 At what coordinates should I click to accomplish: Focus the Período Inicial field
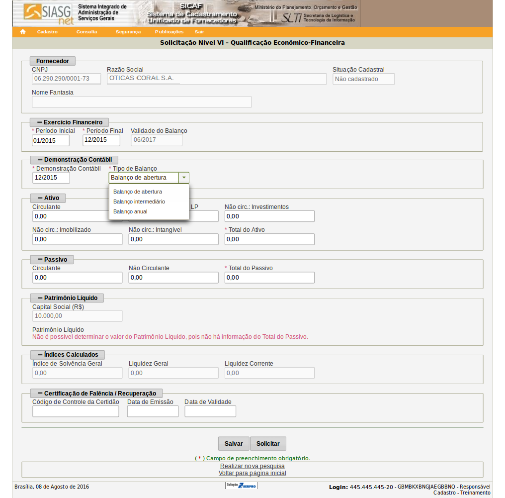click(x=51, y=140)
